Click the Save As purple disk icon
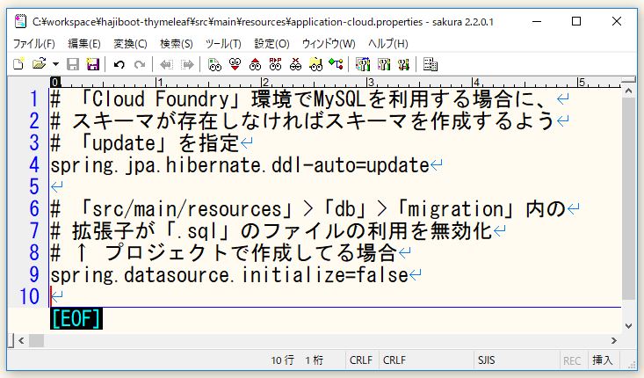The height and width of the screenshot is (378, 644). pyautogui.click(x=93, y=64)
